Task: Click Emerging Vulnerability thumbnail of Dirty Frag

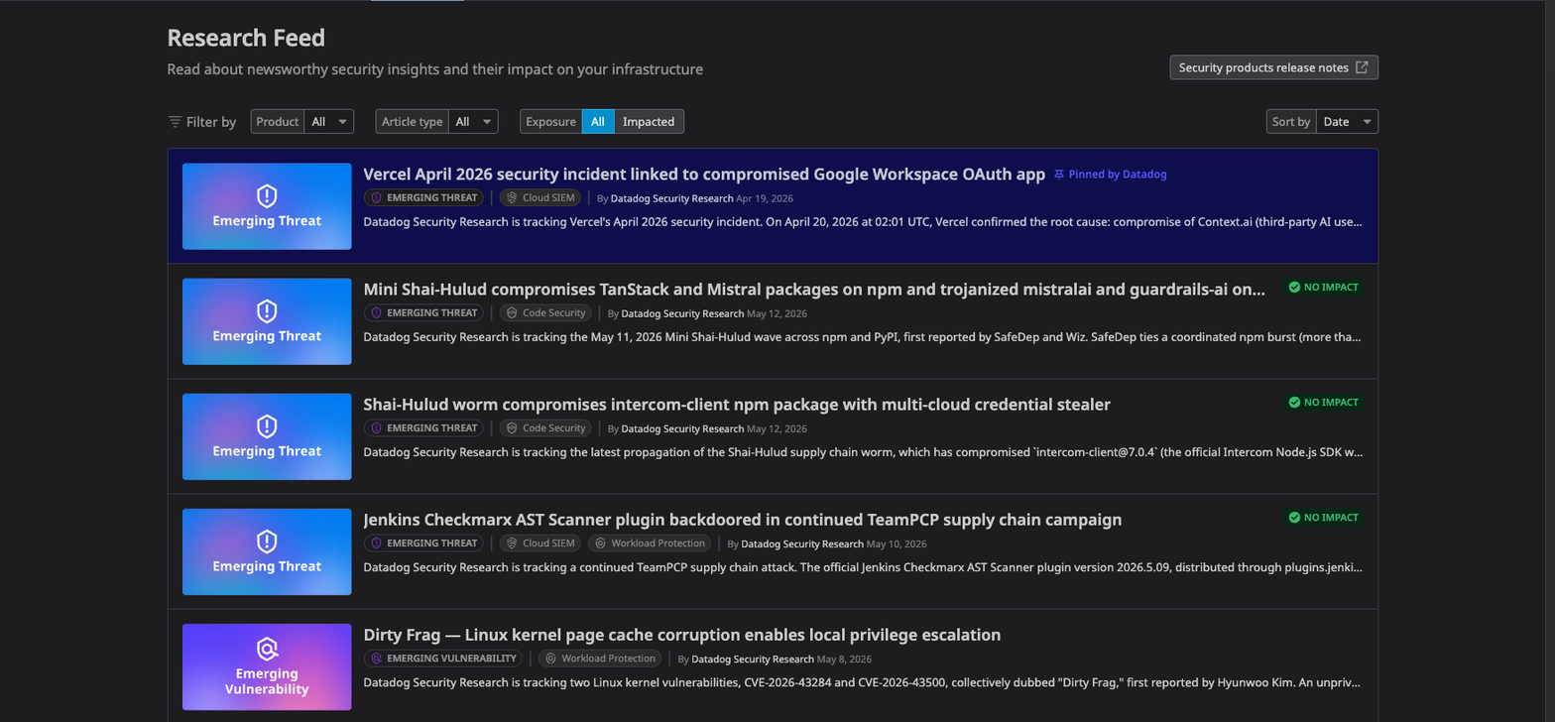Action: 267,666
